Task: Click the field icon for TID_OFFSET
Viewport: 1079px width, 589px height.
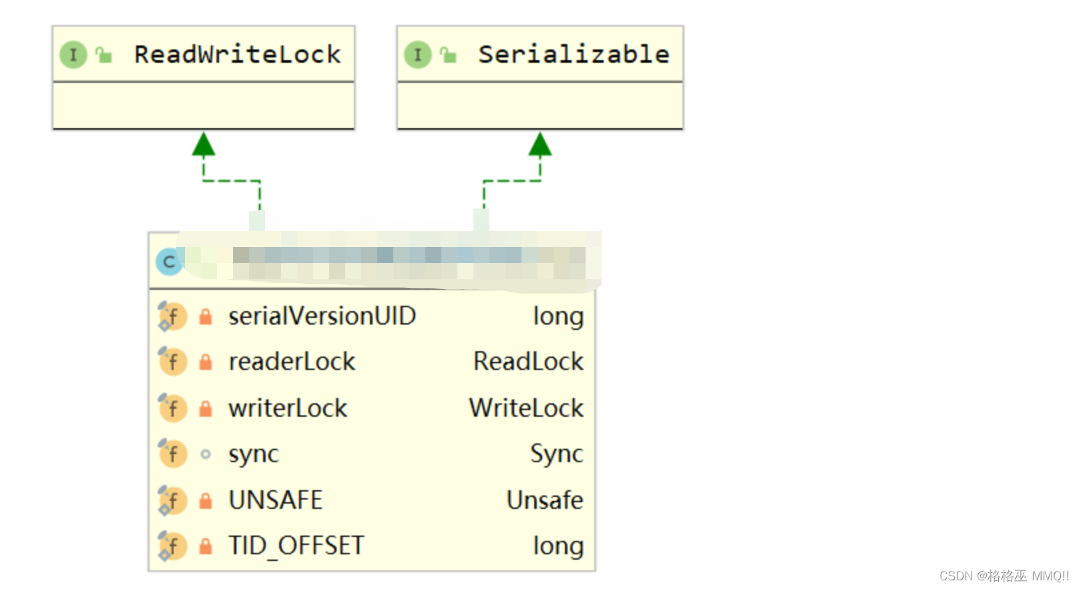Action: tap(172, 546)
